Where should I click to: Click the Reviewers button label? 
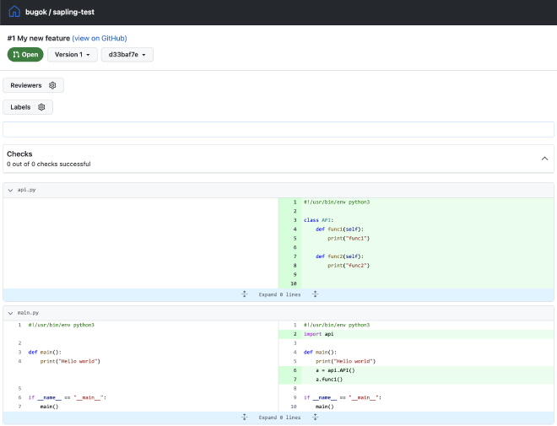26,85
